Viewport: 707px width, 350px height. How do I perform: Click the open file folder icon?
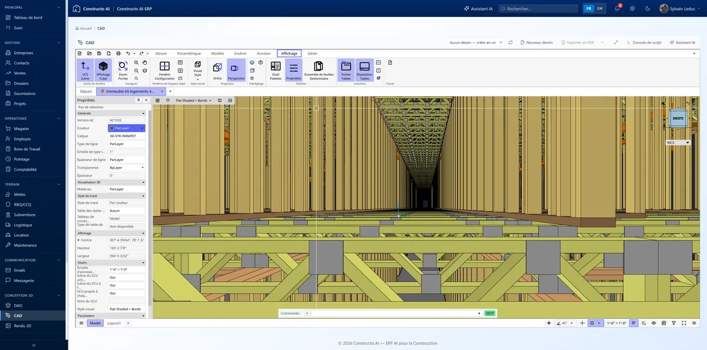[90, 53]
